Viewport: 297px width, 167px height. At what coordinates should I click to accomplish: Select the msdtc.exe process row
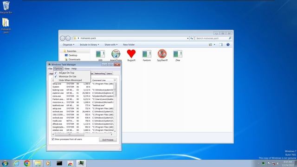coord(83,121)
